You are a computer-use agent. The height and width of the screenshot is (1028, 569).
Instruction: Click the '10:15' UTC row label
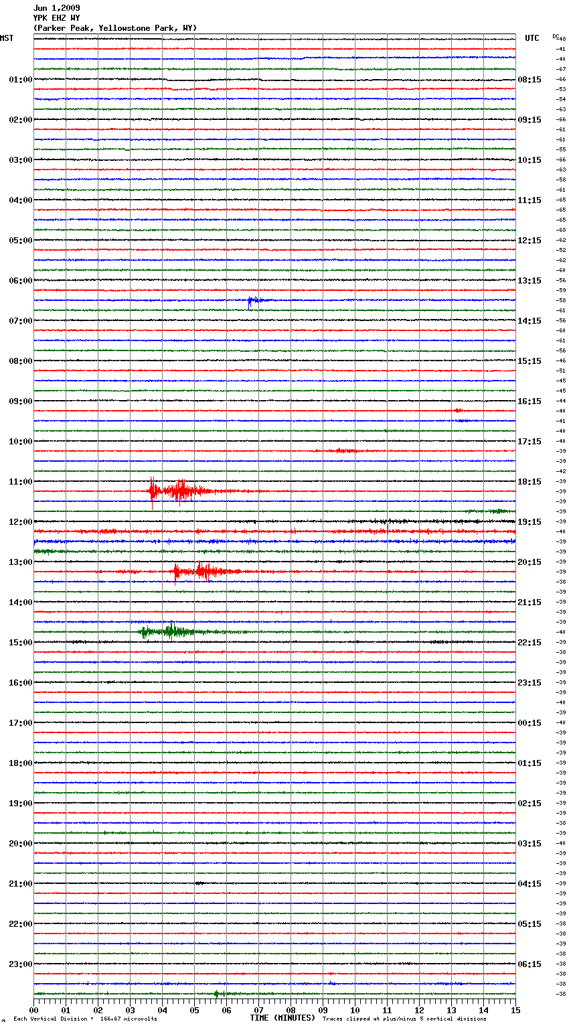point(530,160)
